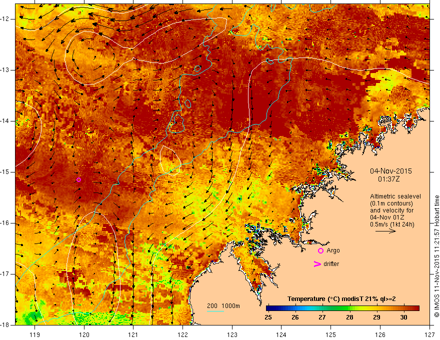Screen dimensions: 440x340
Task: Click the "Altimetric sealevel" caption line
Action: tap(395, 196)
